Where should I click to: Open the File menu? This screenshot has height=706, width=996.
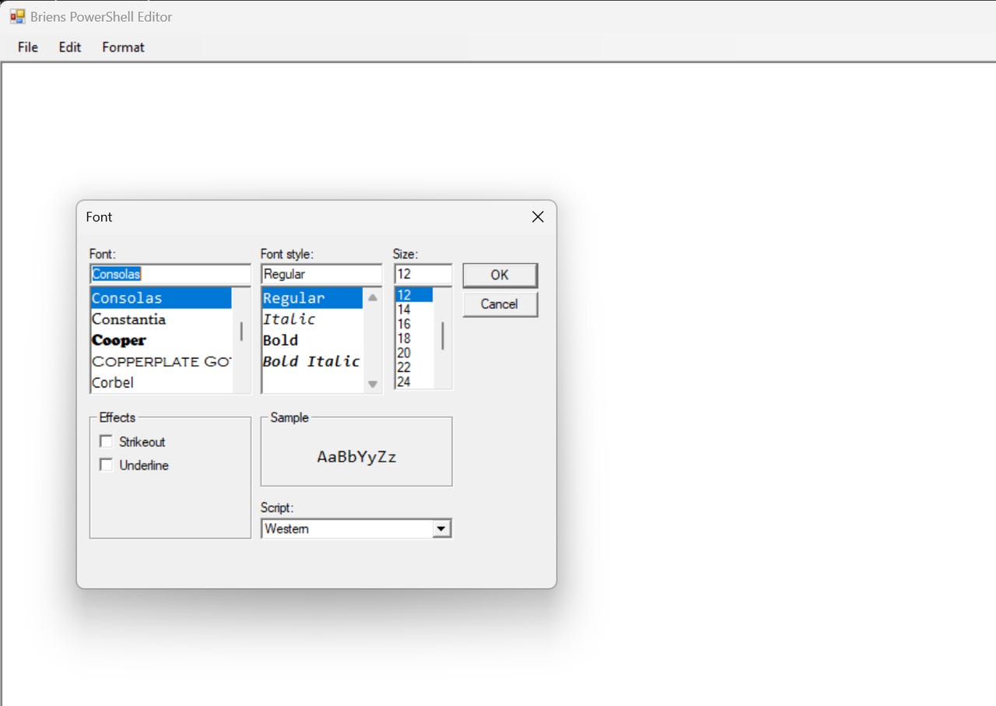coord(27,47)
